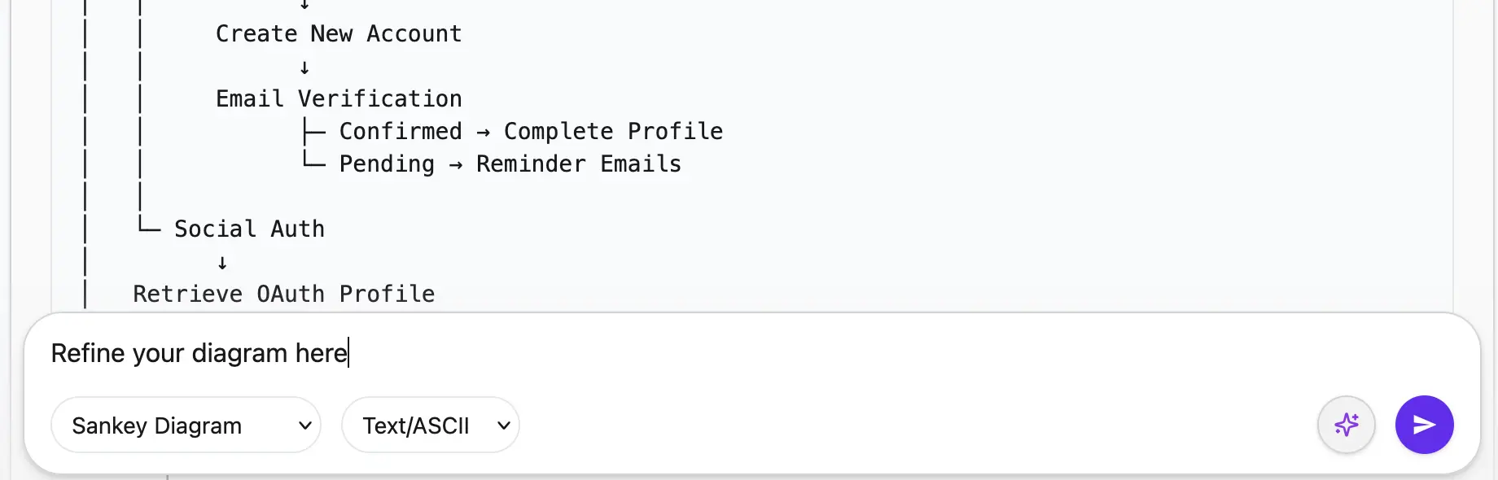Viewport: 1498px width, 480px height.
Task: Click the downward arrow below Create New Account
Action: (304, 66)
